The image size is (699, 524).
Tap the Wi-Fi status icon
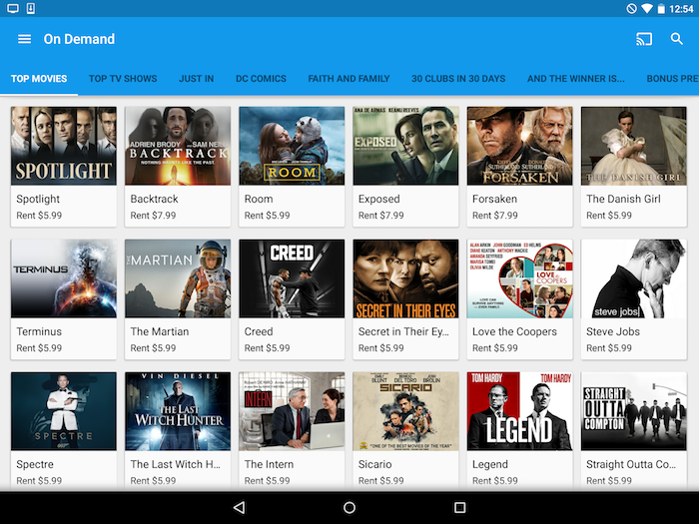(646, 8)
